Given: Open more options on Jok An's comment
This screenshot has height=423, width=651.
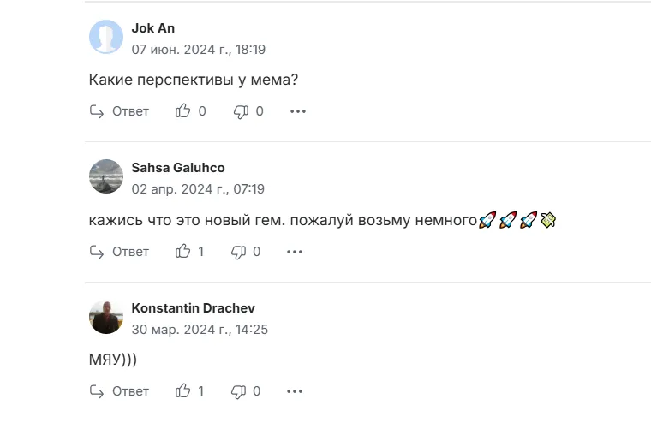Looking at the screenshot, I should [298, 111].
